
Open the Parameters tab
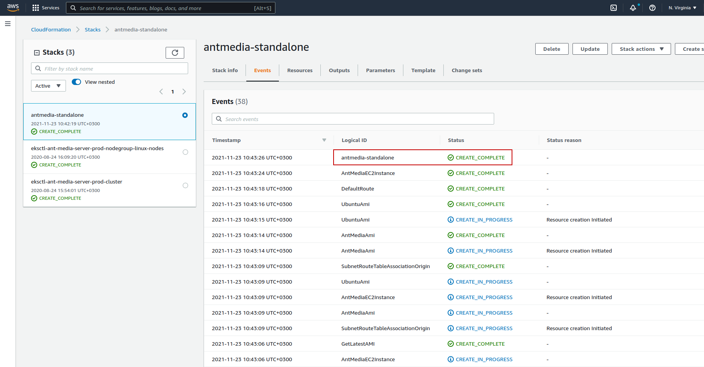point(381,70)
